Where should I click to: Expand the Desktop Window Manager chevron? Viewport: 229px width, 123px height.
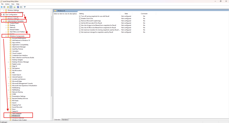pyautogui.click(x=8, y=62)
